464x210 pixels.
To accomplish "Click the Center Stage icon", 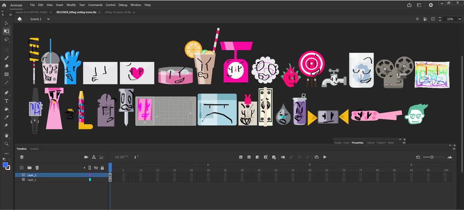I will [x=418, y=19].
